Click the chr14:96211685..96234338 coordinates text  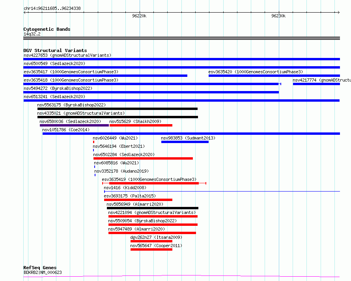[x=52, y=9]
